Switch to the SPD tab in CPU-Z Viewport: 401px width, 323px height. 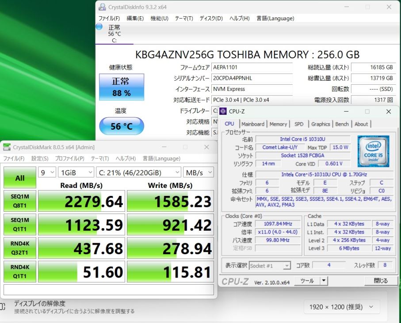tap(299, 124)
